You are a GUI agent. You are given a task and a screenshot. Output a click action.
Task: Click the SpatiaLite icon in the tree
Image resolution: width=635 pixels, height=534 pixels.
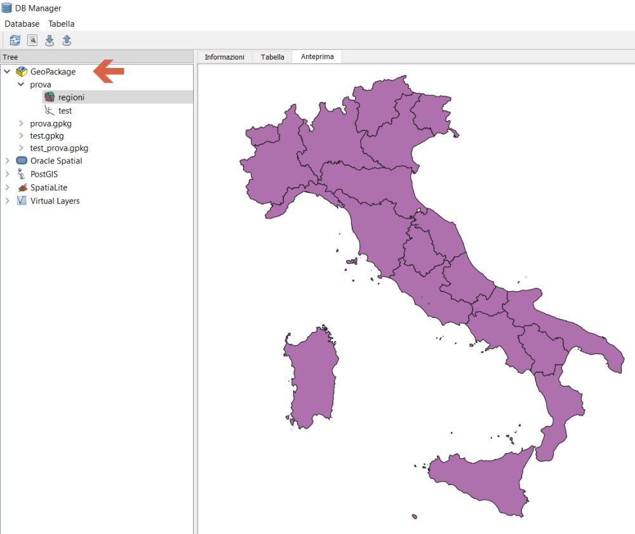click(23, 187)
